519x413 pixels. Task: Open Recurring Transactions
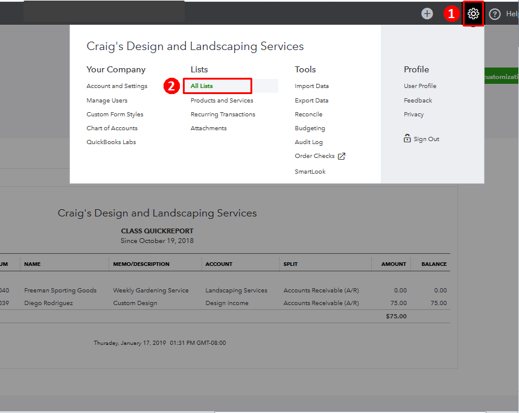[223, 115]
